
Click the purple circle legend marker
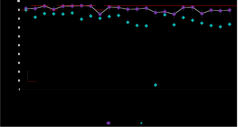coord(108,123)
